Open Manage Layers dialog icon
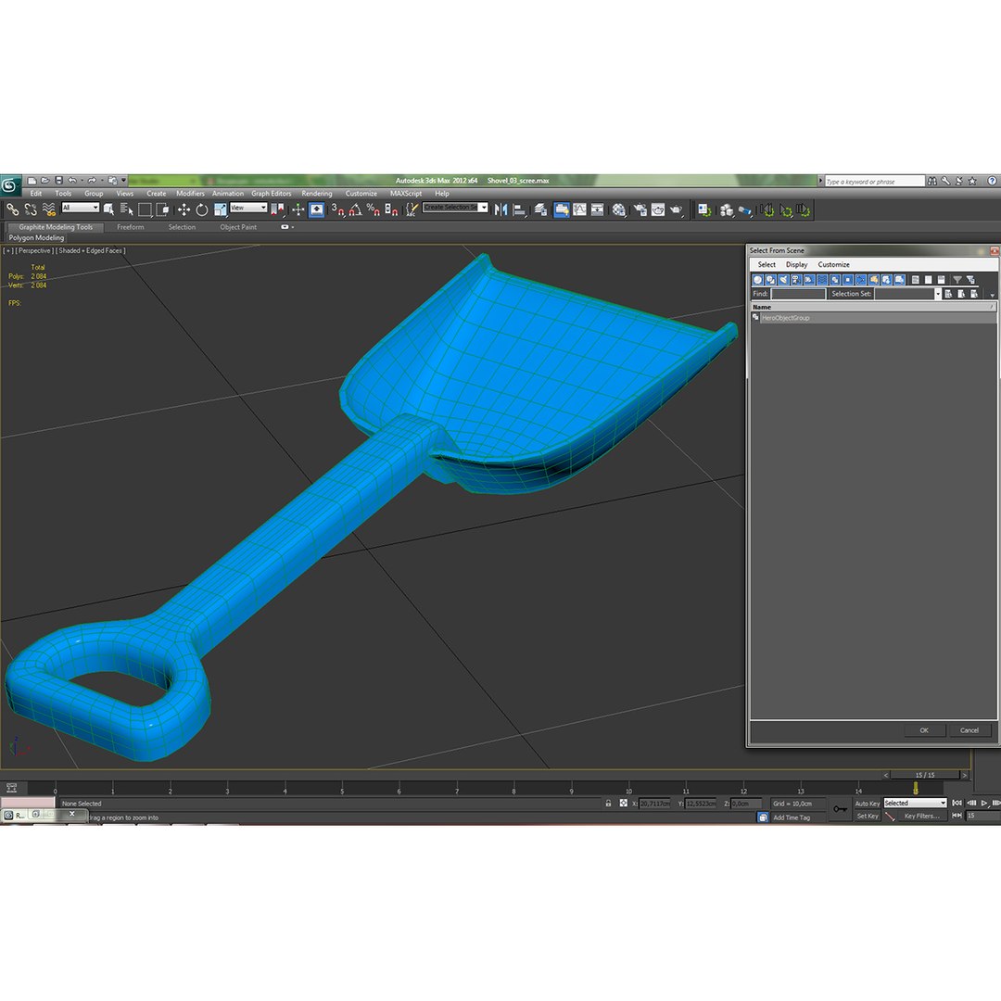The image size is (1001, 1001). (540, 209)
